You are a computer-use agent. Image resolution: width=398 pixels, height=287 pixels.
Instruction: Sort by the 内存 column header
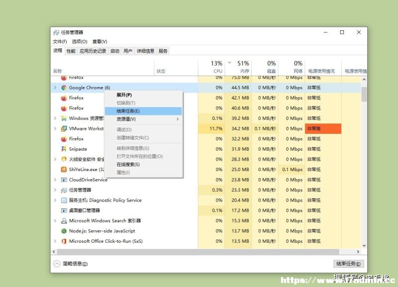238,67
